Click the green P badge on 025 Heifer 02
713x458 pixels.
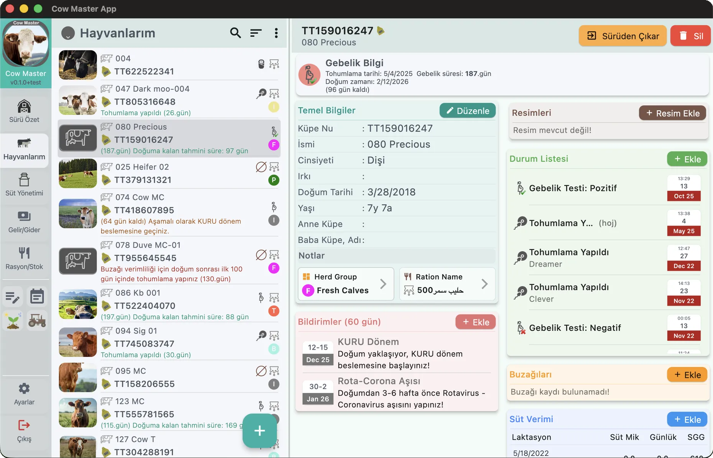click(274, 180)
